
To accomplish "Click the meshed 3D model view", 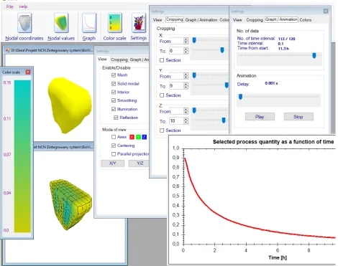I will click(x=71, y=205).
